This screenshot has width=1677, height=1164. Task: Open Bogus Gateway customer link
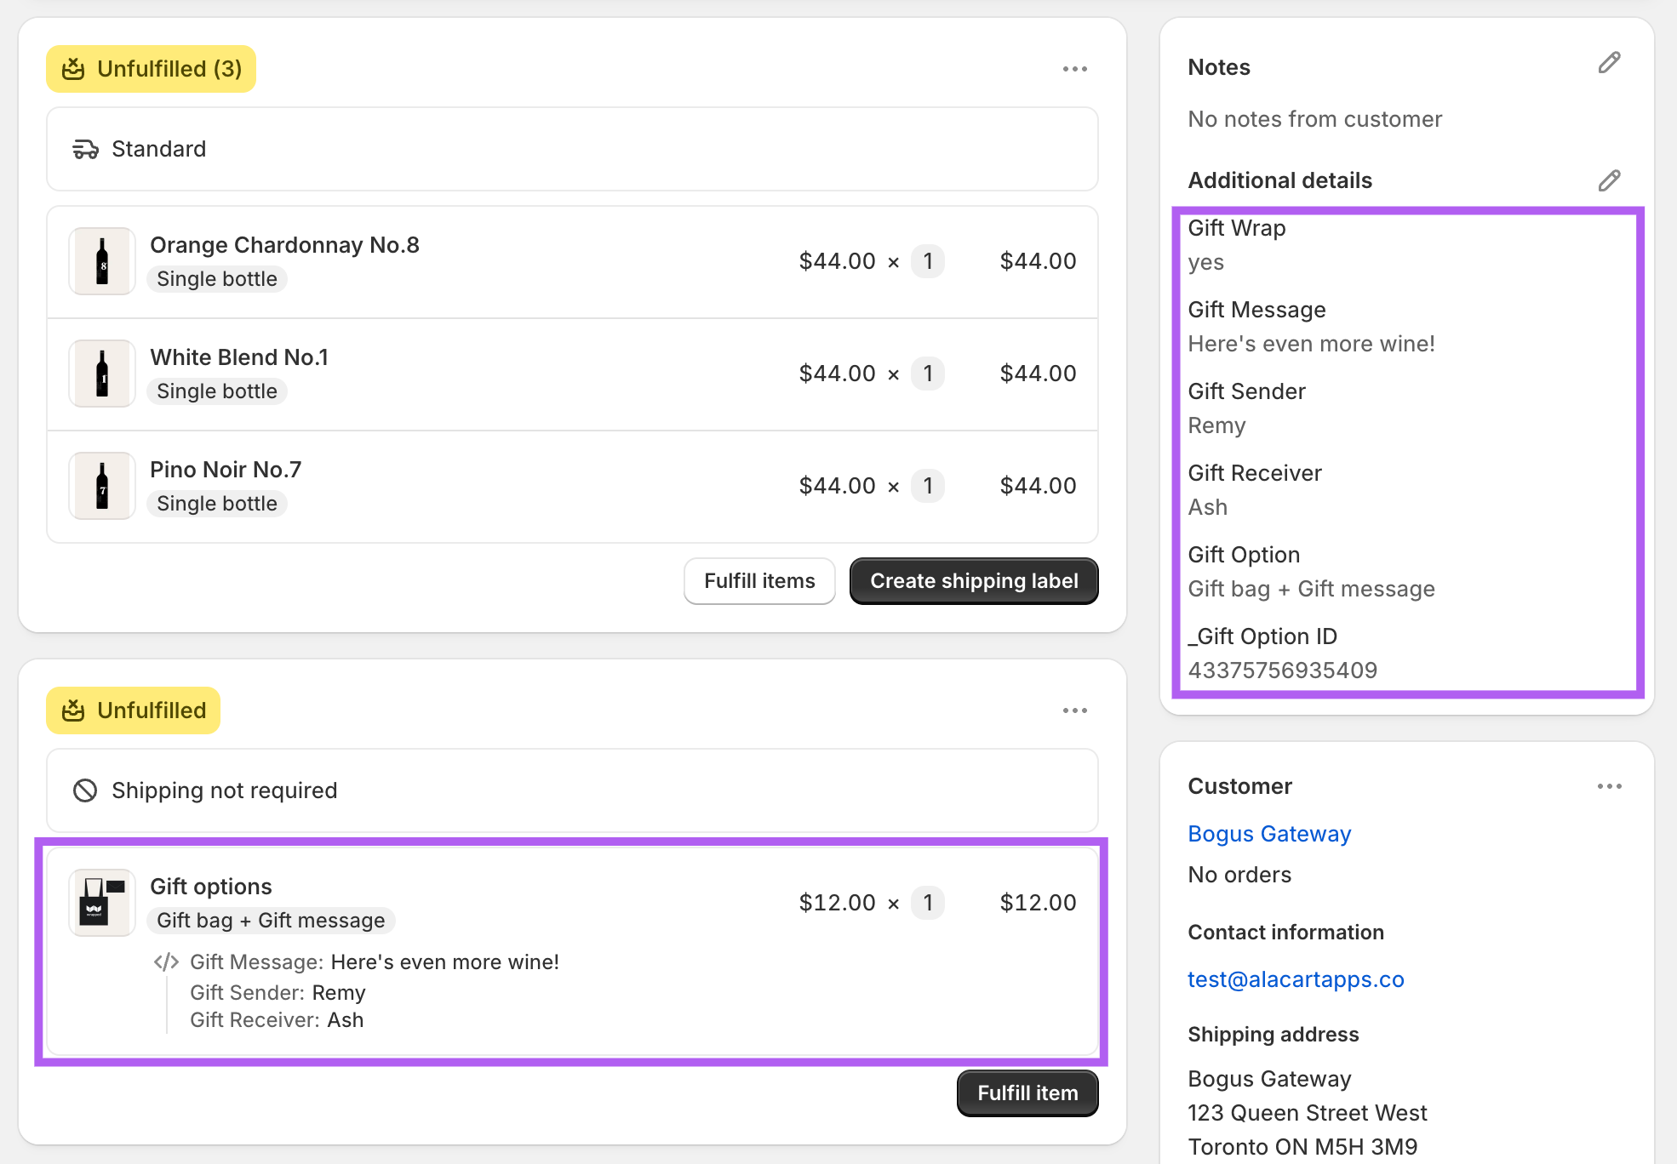click(1269, 834)
